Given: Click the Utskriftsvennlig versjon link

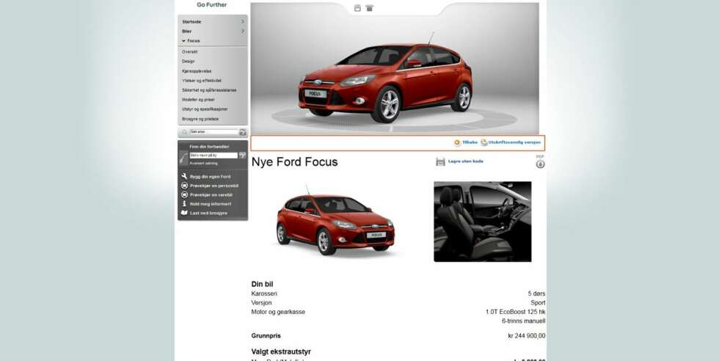Looking at the screenshot, I should coord(514,142).
